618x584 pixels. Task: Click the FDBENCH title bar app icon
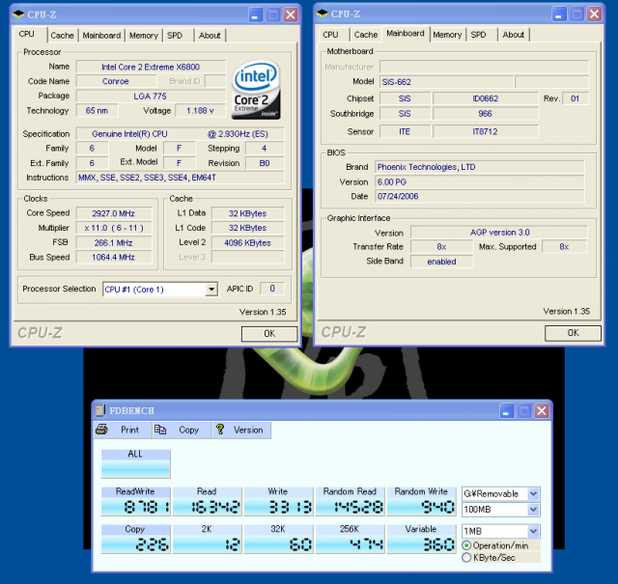(100, 410)
